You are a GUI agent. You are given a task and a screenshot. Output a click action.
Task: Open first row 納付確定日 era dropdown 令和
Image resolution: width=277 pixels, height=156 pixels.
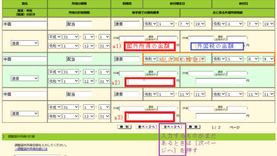point(150,24)
